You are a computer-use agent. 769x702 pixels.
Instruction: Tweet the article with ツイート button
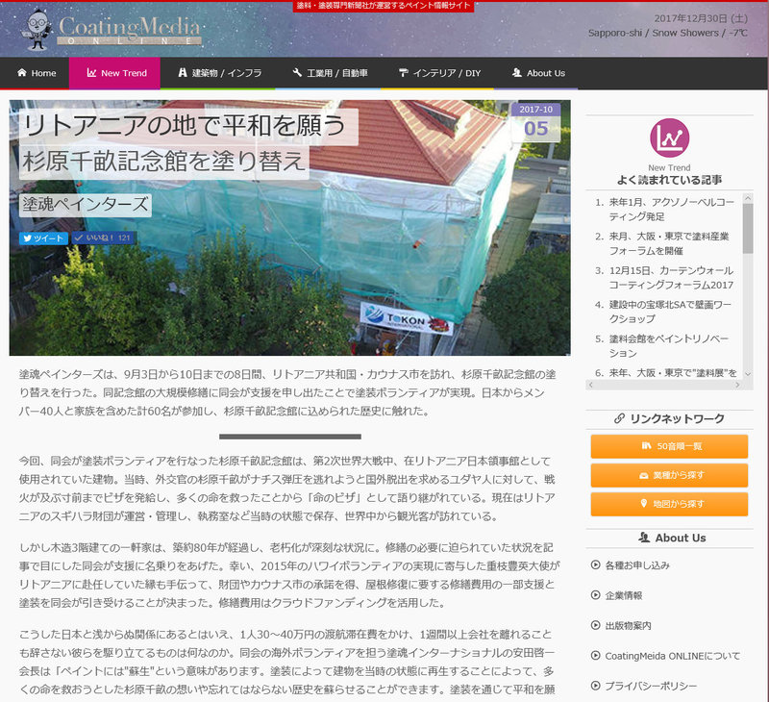(x=43, y=238)
